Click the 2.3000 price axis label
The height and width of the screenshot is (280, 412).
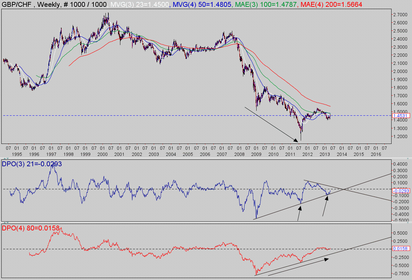pos(400,47)
